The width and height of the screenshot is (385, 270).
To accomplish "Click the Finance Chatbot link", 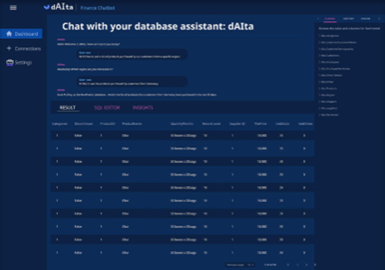I will pos(97,8).
